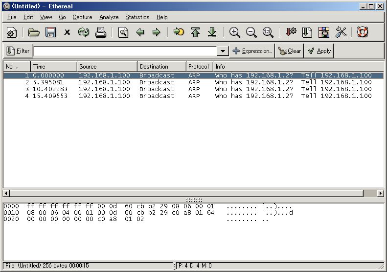Open capture filters icon
The height and width of the screenshot is (272, 387).
(291, 32)
